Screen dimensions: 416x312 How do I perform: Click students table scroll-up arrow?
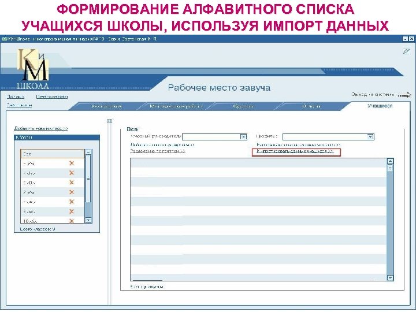(x=390, y=161)
